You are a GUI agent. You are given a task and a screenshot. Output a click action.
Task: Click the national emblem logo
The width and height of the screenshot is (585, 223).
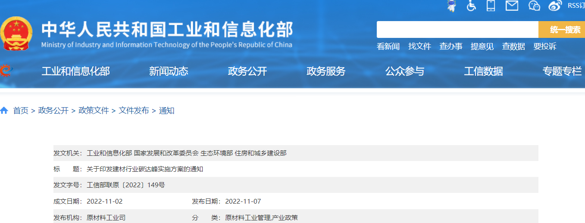(16, 34)
